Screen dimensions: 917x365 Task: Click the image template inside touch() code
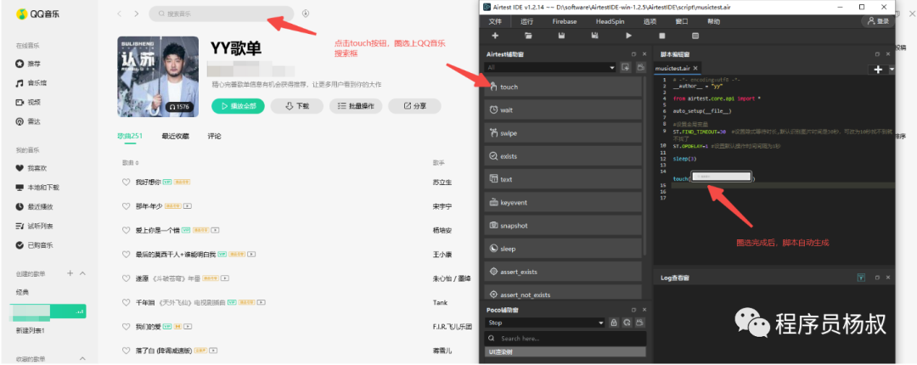coord(722,176)
